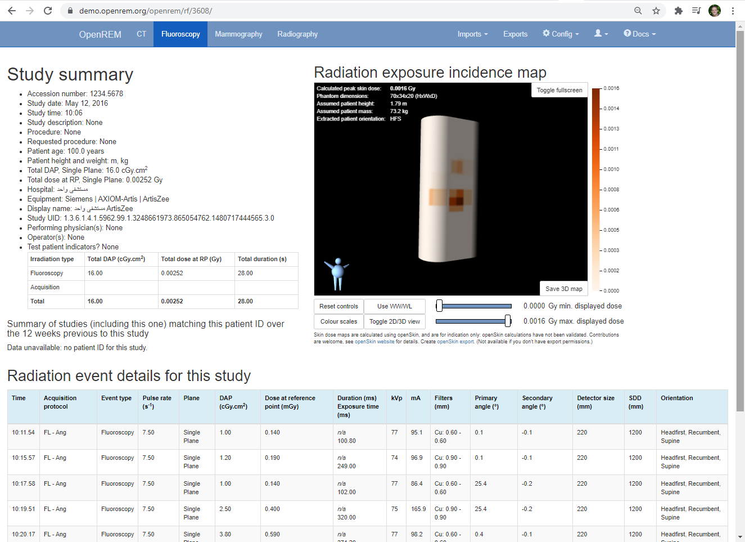Reload the page with the refresh icon
The width and height of the screenshot is (745, 542).
point(48,11)
